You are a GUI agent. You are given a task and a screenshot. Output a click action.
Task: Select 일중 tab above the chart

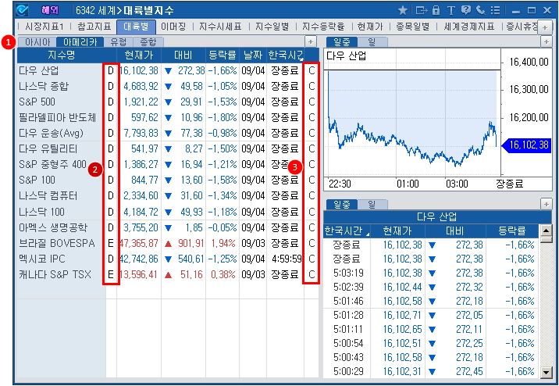[x=341, y=42]
